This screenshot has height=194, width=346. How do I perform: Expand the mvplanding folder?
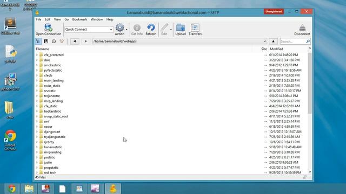(37, 152)
